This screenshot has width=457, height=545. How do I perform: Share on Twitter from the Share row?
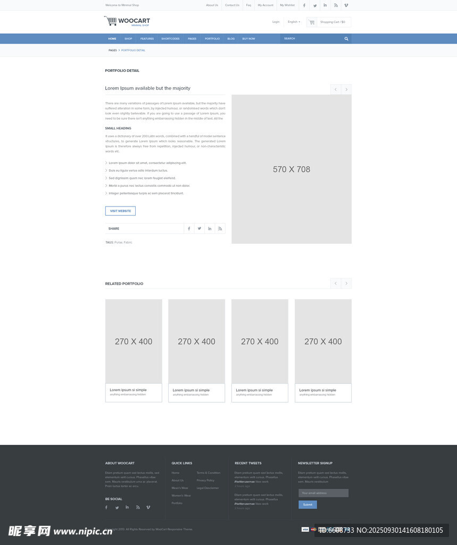coord(200,228)
